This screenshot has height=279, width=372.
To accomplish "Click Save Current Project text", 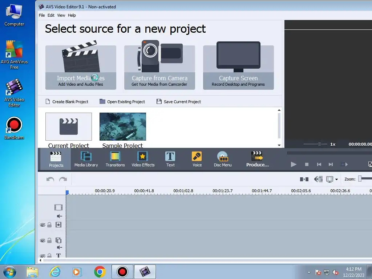I will [182, 102].
